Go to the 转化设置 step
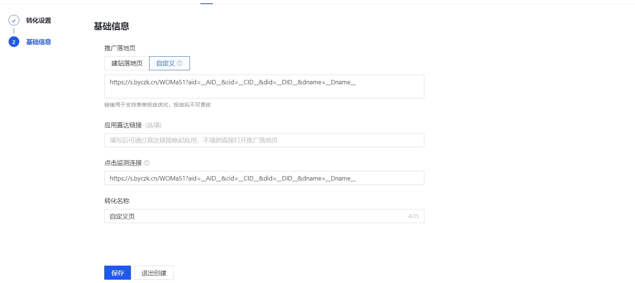 click(39, 20)
